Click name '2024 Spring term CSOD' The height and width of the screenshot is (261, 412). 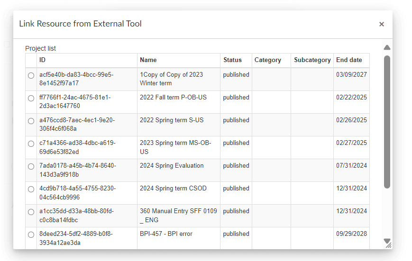(173, 188)
